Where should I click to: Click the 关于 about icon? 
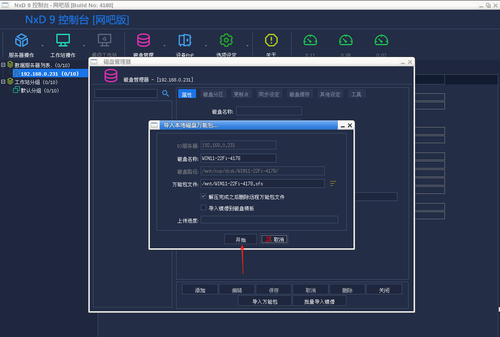click(x=271, y=41)
